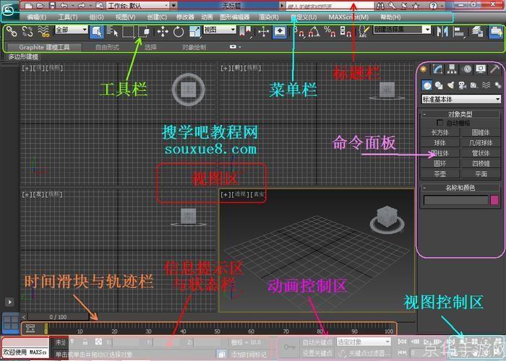506x361 pixels.
Task: Enable the 自动栅格 checkbox
Action: pyautogui.click(x=440, y=123)
